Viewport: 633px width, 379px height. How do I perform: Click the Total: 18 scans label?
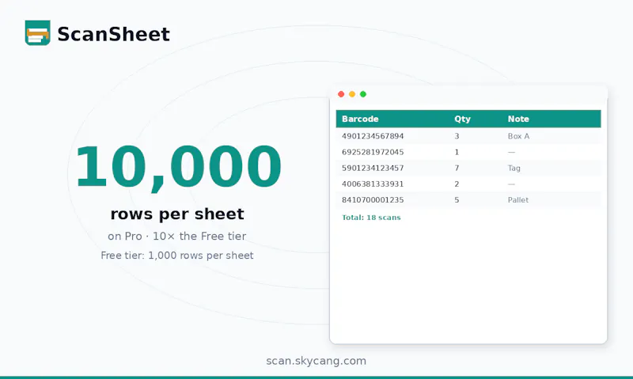pos(371,218)
